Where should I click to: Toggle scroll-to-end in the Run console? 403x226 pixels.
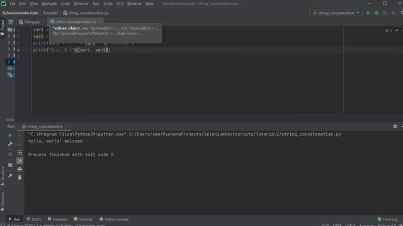coord(20,161)
